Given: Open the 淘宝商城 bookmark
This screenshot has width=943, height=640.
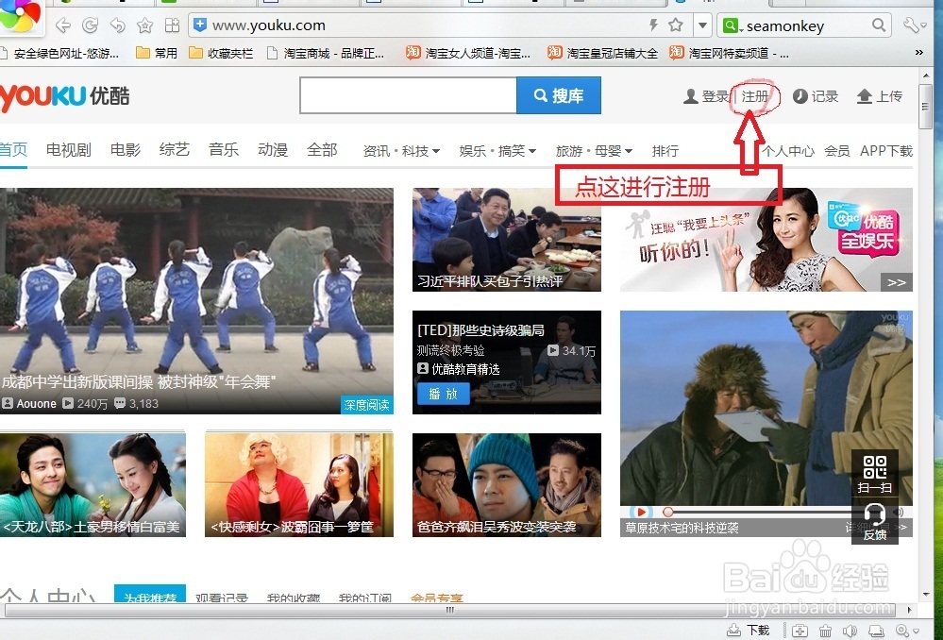Looking at the screenshot, I should point(326,54).
